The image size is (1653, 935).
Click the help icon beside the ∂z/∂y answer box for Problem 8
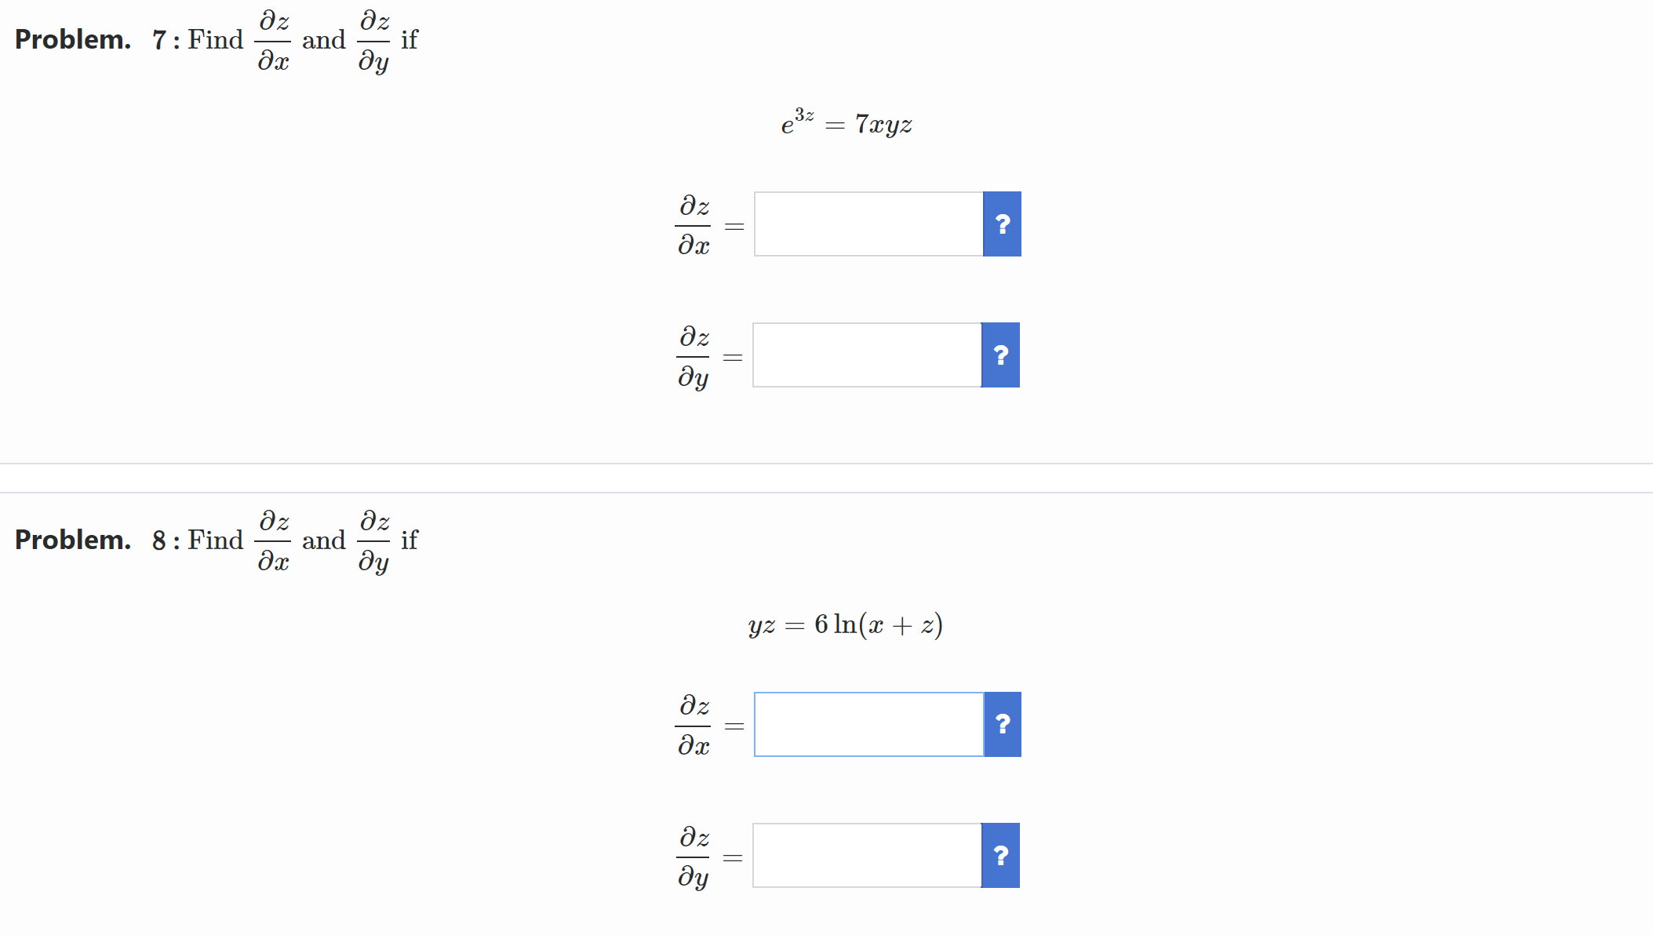click(1000, 855)
